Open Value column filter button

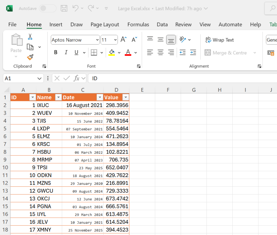126,97
